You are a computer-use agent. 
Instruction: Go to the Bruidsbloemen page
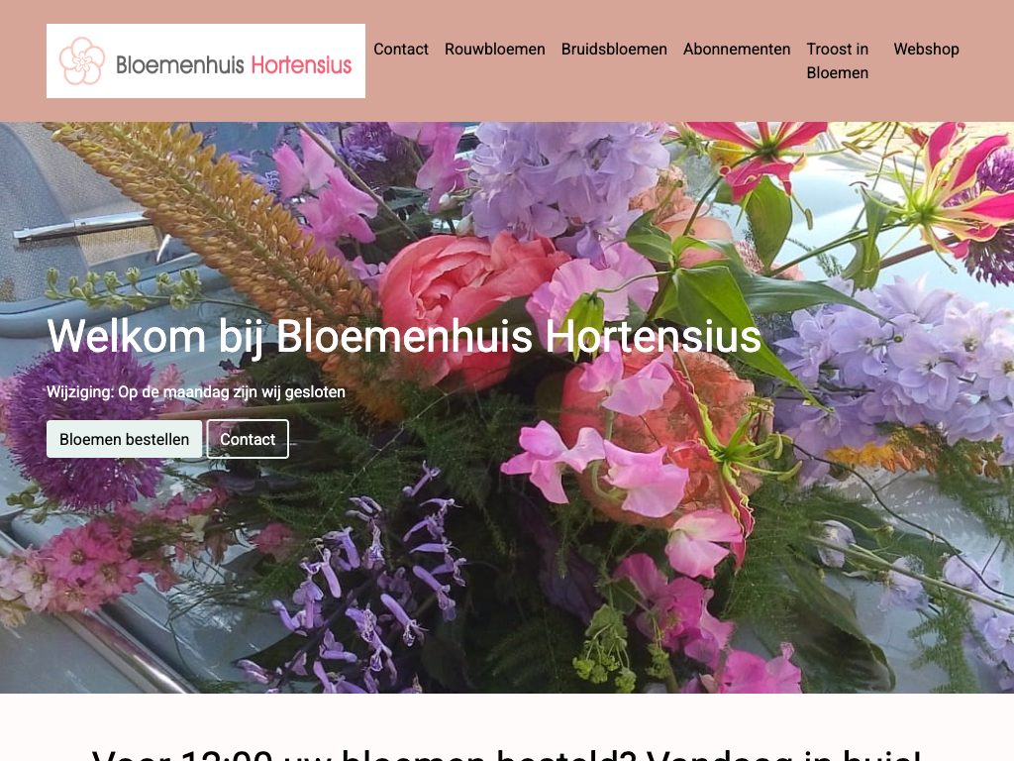tap(614, 50)
